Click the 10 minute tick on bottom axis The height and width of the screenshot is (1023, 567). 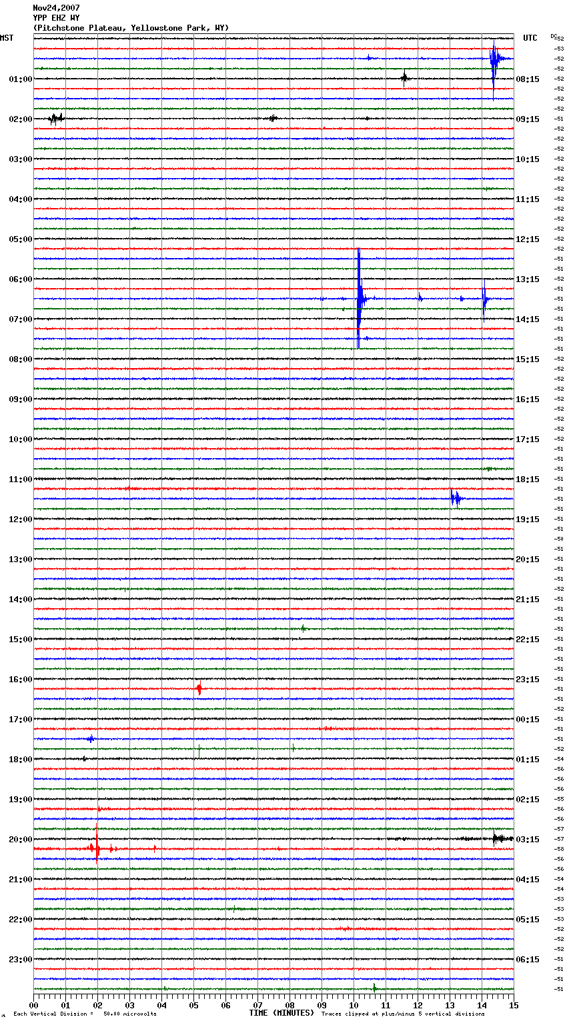click(x=354, y=1005)
